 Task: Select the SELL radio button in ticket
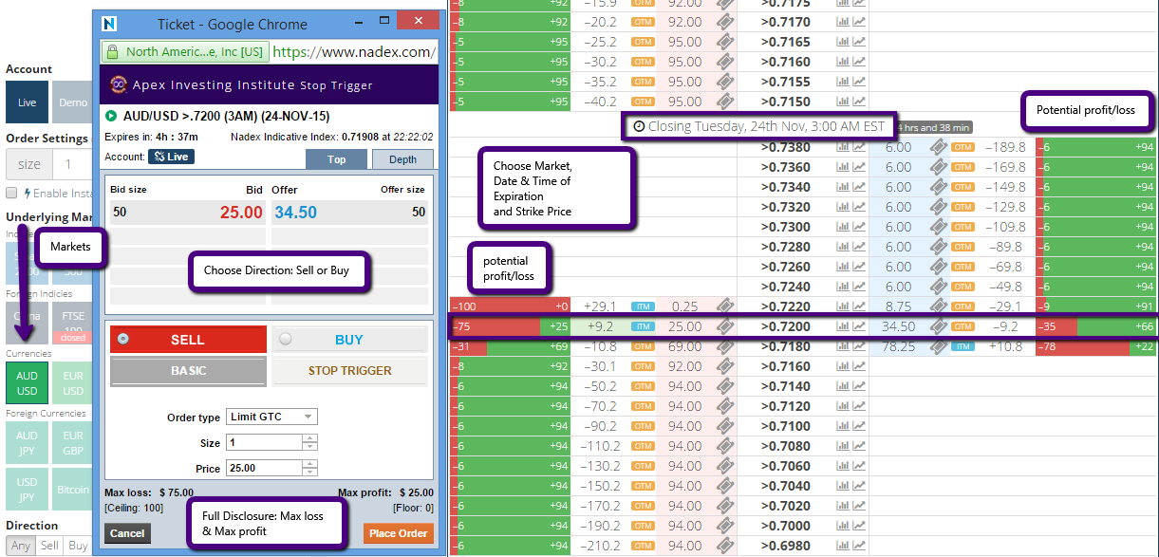pos(122,340)
